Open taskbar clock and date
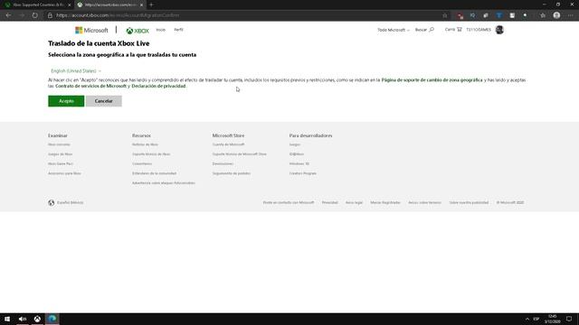579x325 pixels. click(553, 319)
